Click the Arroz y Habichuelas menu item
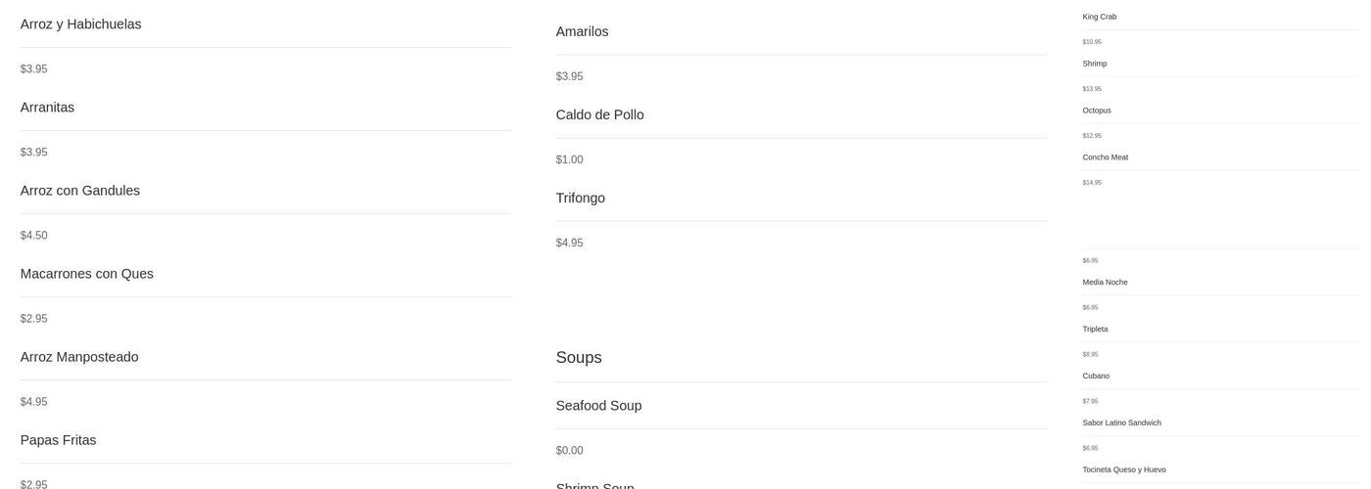This screenshot has height=489, width=1371. point(80,24)
